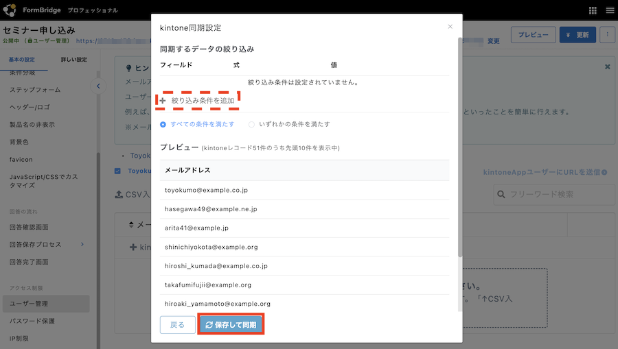The height and width of the screenshot is (349, 618).
Task: Open the hamburger menu icon
Action: (609, 10)
